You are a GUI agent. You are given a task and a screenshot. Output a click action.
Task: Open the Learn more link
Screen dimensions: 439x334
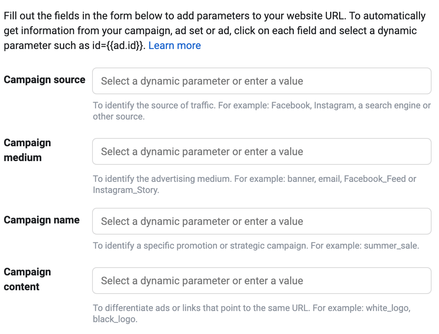(175, 45)
